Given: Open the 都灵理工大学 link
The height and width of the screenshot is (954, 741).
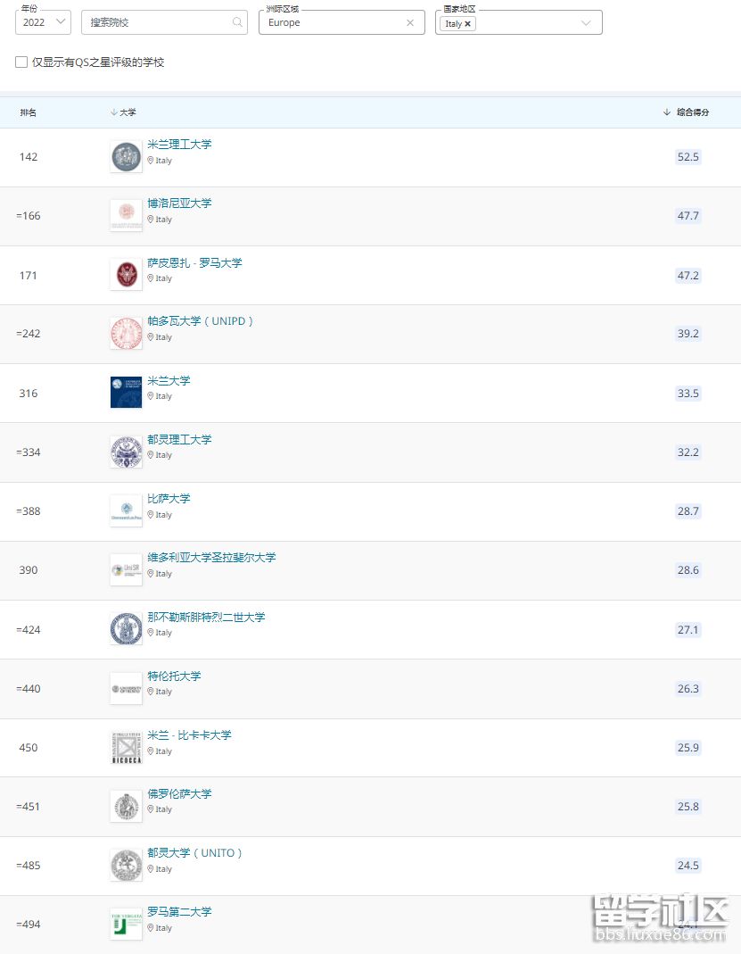Looking at the screenshot, I should [x=179, y=440].
